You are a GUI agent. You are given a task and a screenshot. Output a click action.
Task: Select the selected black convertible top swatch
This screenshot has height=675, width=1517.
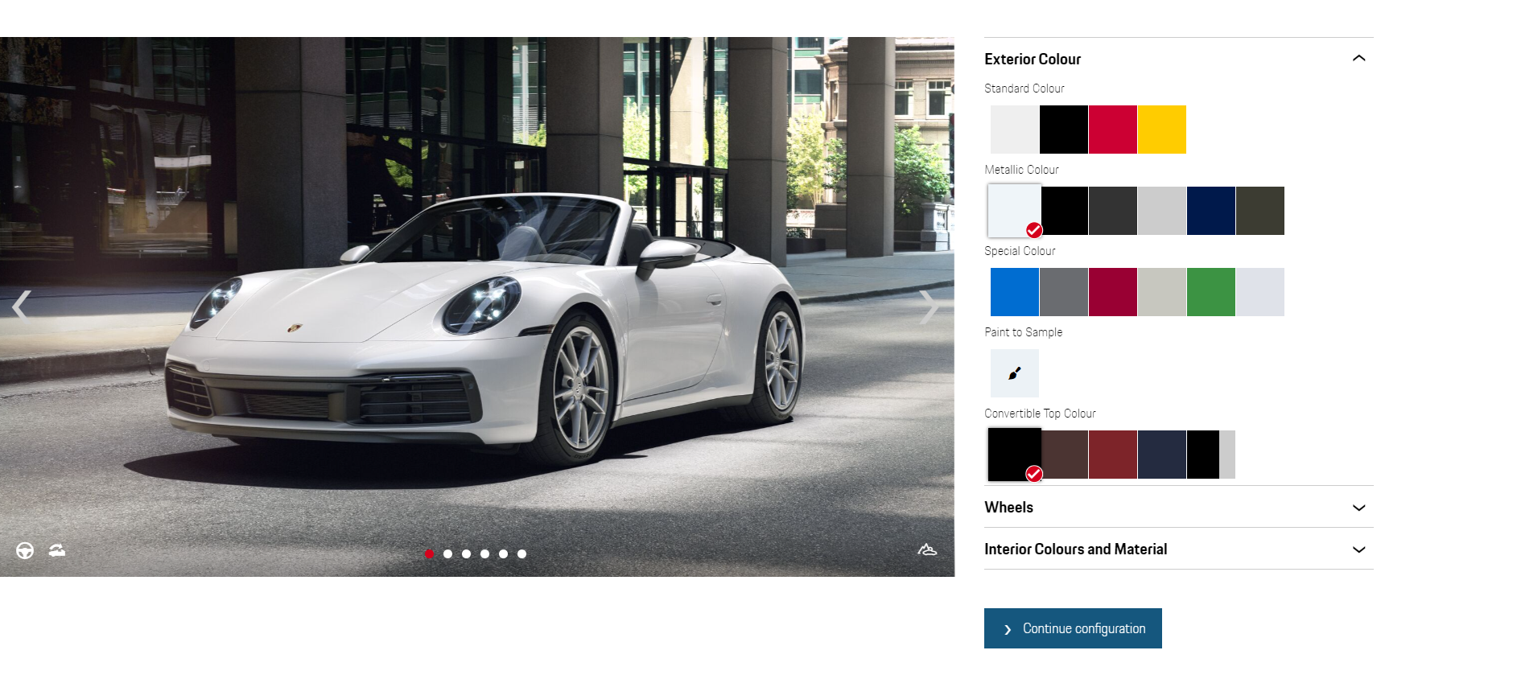[1015, 455]
